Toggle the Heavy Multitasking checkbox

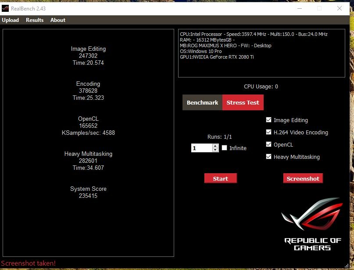tap(268, 157)
